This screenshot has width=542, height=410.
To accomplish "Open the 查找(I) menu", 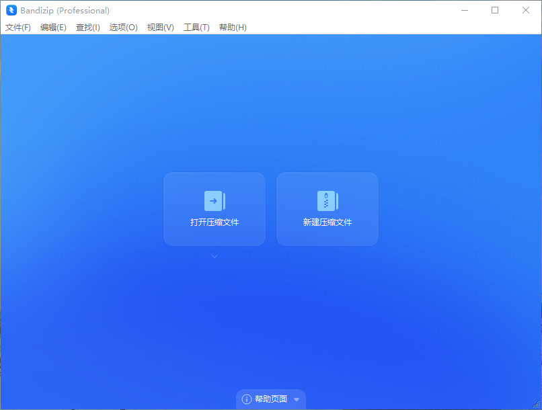I will pos(88,28).
